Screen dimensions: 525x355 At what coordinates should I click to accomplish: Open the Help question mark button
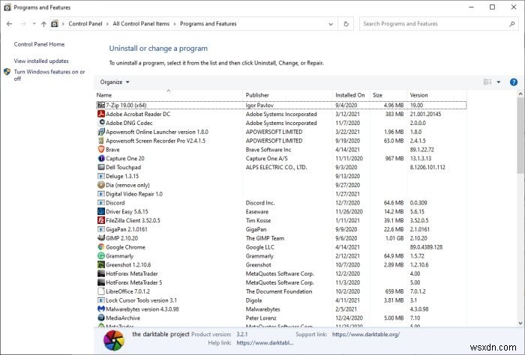point(513,82)
